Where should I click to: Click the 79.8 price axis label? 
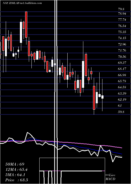coord(121,9)
